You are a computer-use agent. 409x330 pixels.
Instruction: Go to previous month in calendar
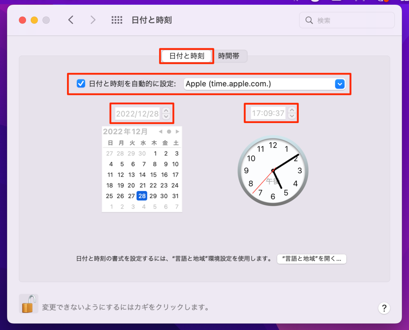[161, 131]
